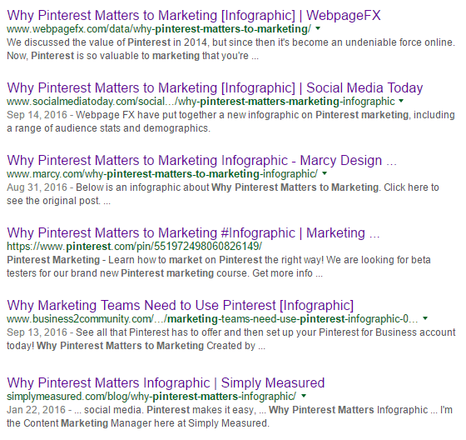Click the Sep 14, 2016 snippet text
466x440 pixels.
click(x=231, y=122)
